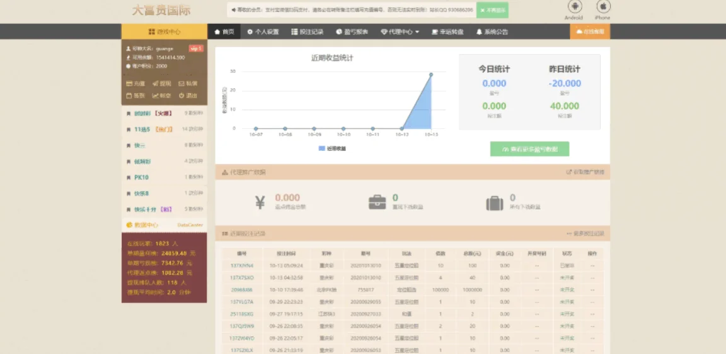Click the 退出 logout power icon
Image resolution: width=726 pixels, height=354 pixels.
pos(181,96)
